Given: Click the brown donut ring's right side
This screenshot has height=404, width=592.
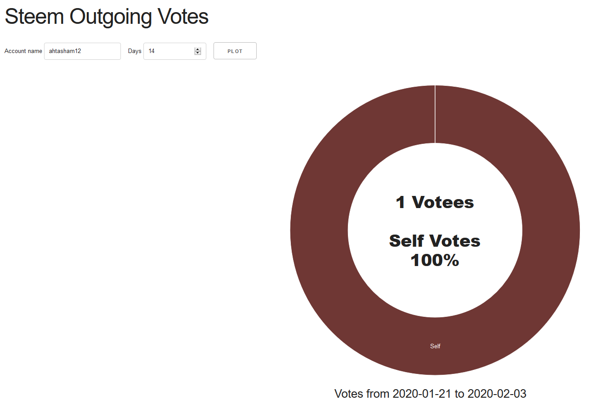Looking at the screenshot, I should [x=551, y=230].
